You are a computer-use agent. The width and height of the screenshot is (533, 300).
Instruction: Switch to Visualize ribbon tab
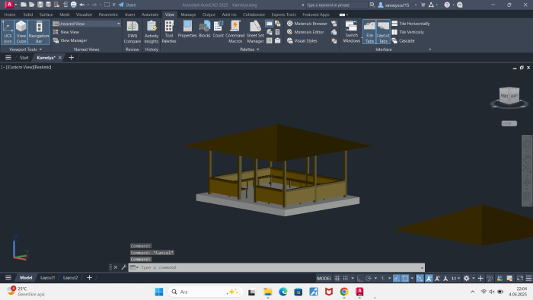(x=84, y=14)
